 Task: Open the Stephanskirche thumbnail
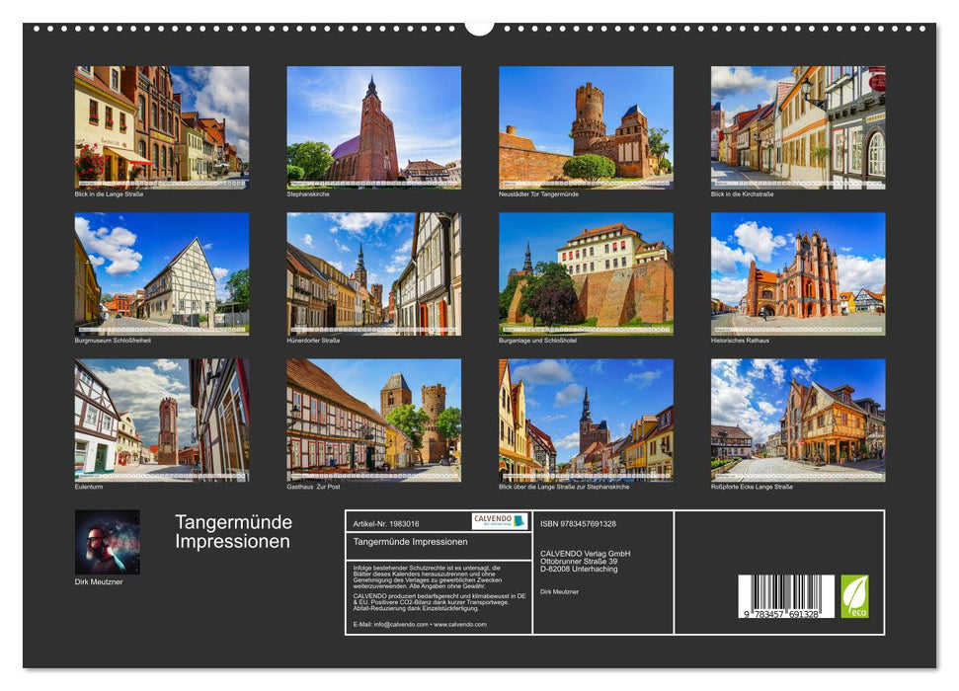[x=373, y=123]
